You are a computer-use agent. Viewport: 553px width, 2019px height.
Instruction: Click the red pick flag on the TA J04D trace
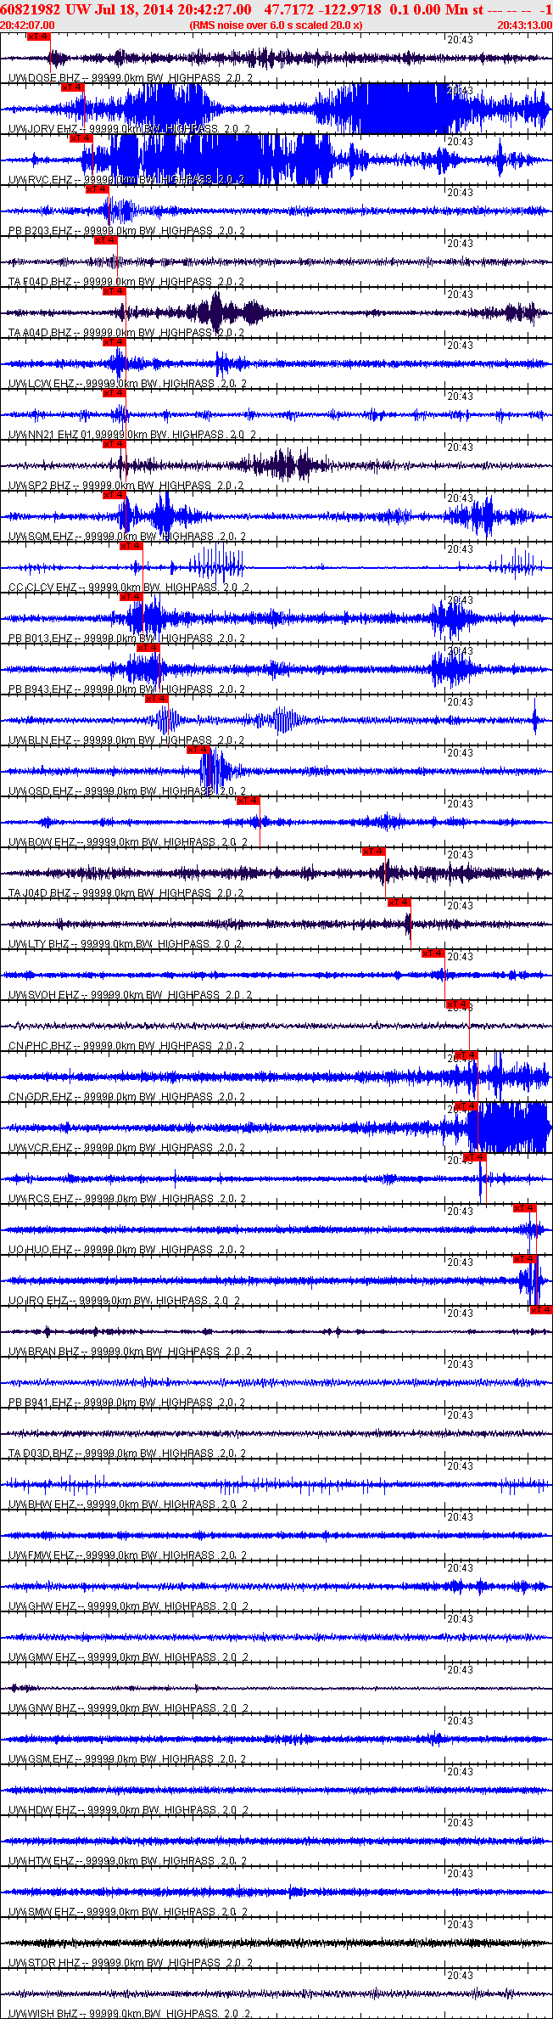(x=374, y=852)
